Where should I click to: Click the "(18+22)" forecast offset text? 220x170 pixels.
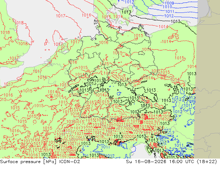pyautogui.click(x=207, y=162)
